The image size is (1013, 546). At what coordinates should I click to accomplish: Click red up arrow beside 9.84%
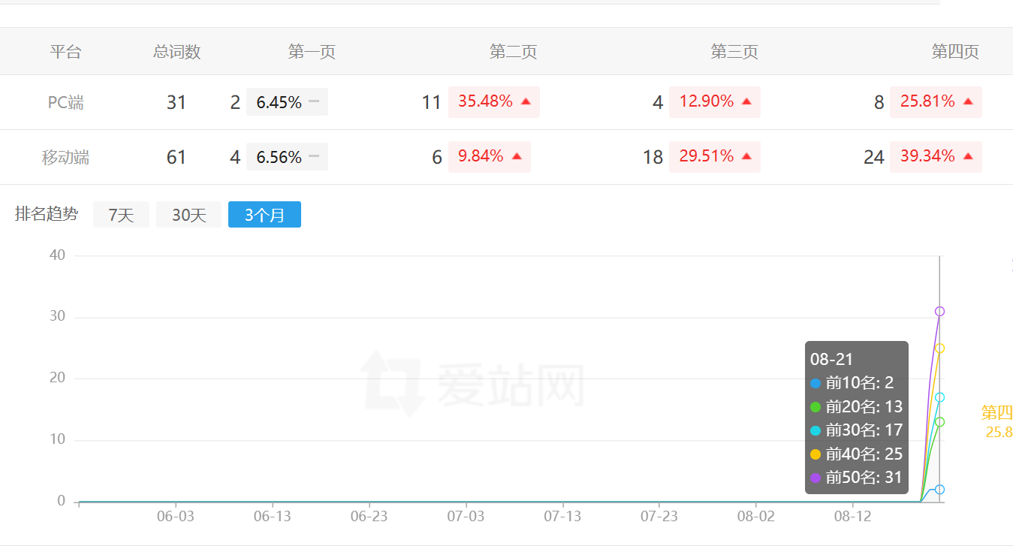517,156
